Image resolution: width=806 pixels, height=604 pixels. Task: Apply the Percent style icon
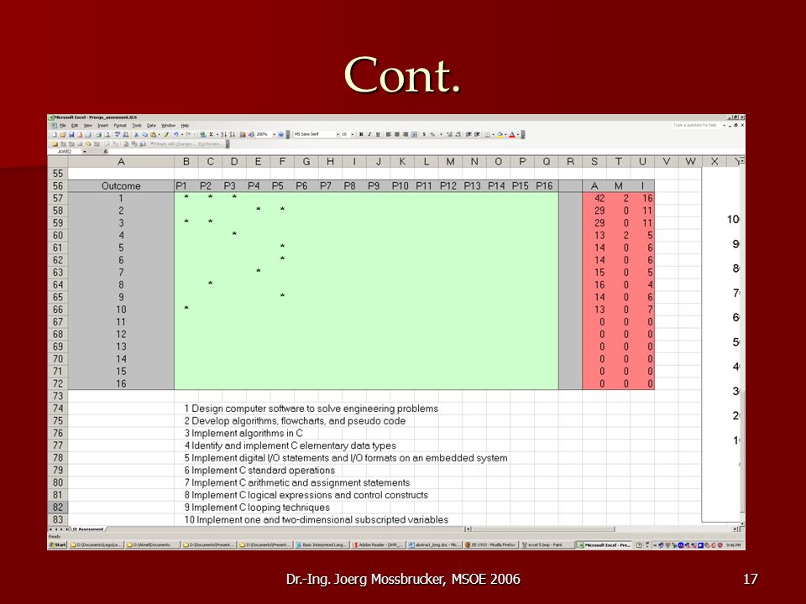click(432, 134)
